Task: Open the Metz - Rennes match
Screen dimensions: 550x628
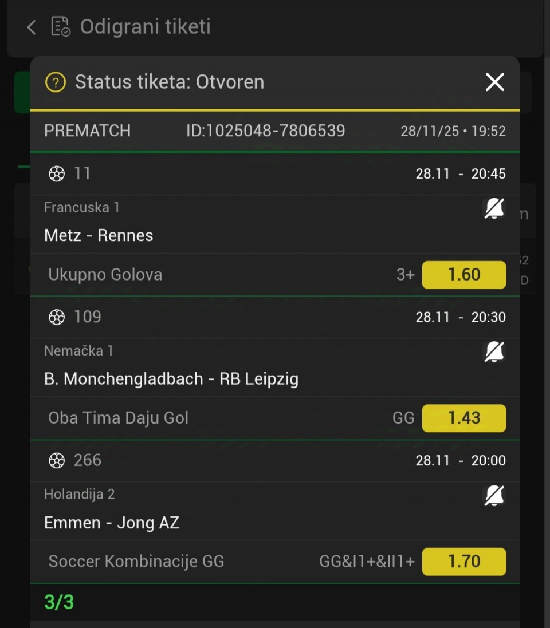Action: [99, 235]
